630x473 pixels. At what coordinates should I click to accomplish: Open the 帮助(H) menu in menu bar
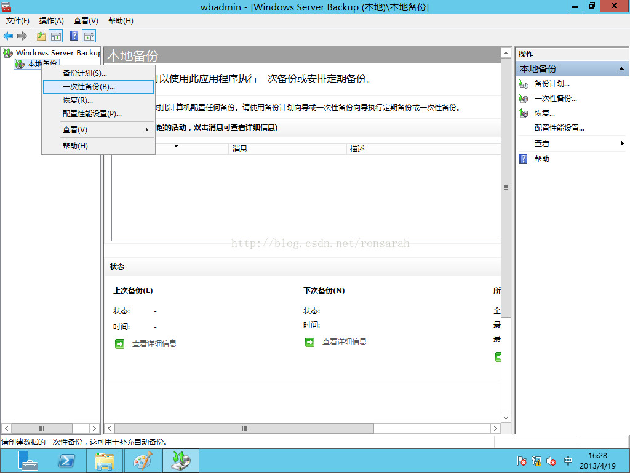click(x=121, y=21)
